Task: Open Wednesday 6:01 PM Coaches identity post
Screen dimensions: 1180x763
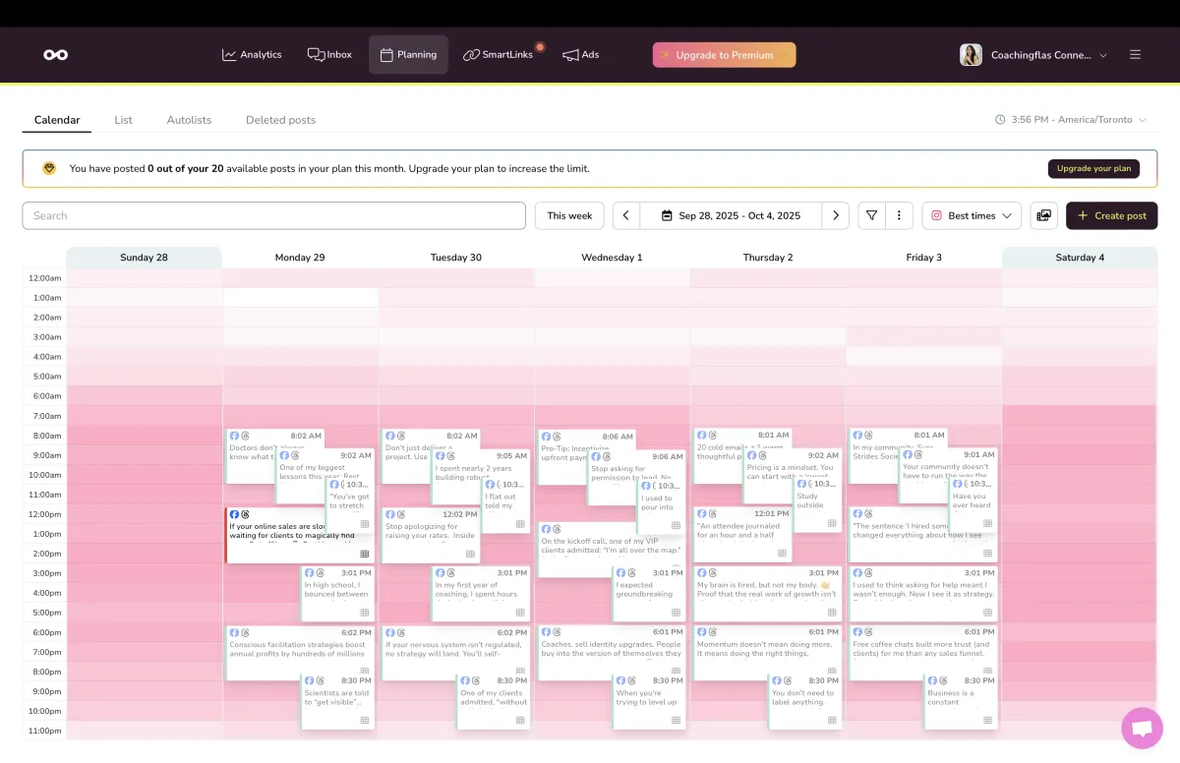Action: (x=612, y=652)
